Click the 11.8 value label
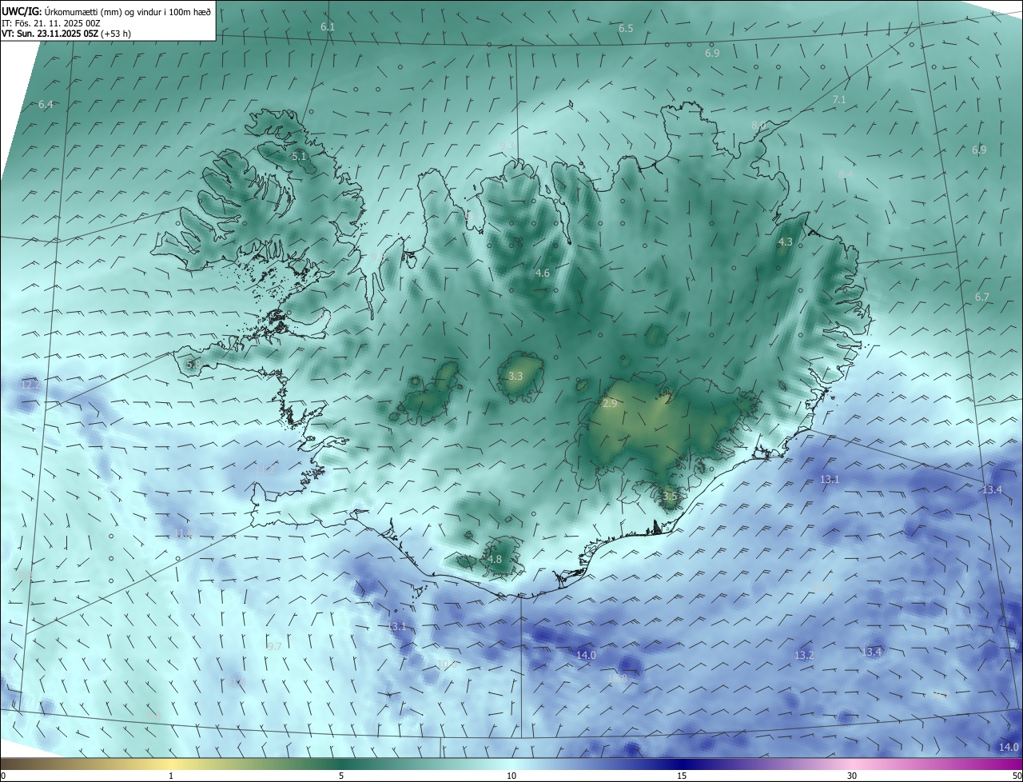 click(x=184, y=534)
